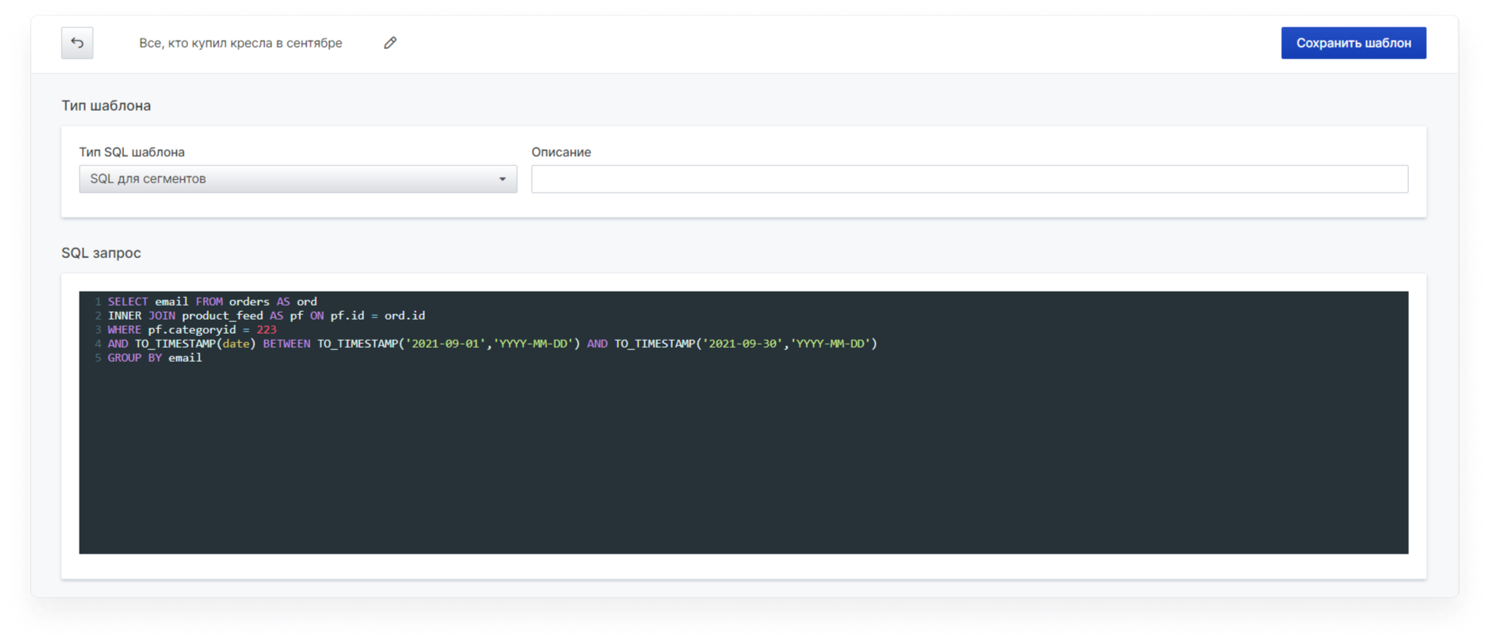Image resolution: width=1490 pixels, height=644 pixels.
Task: Click the 'Тип шаблона' section heading
Action: 106,105
